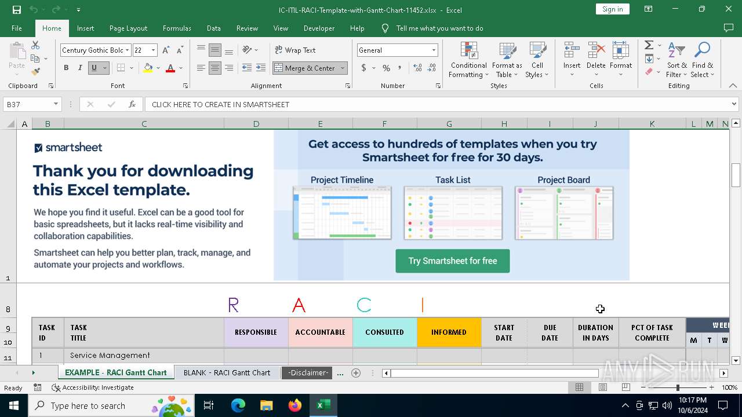Click Merge & Center button
The image size is (742, 417).
[x=305, y=68]
